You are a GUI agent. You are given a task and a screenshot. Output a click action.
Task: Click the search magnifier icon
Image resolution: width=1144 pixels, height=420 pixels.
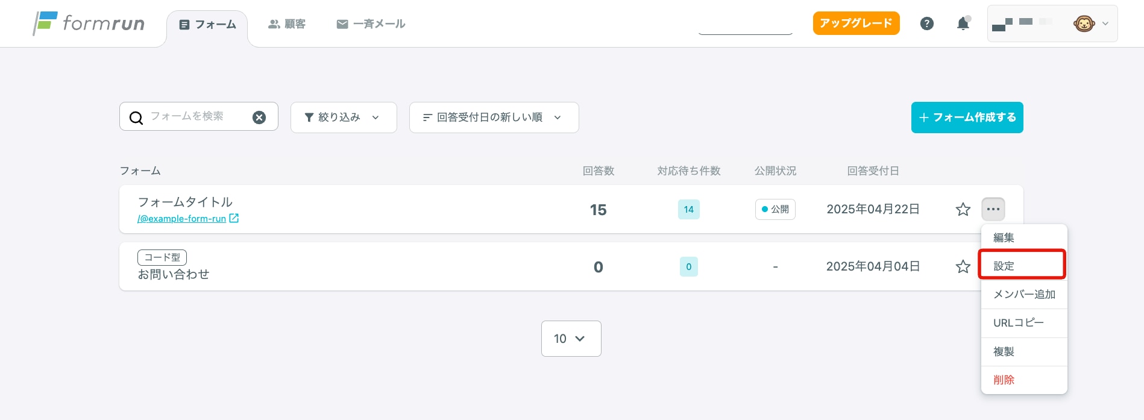(x=136, y=118)
